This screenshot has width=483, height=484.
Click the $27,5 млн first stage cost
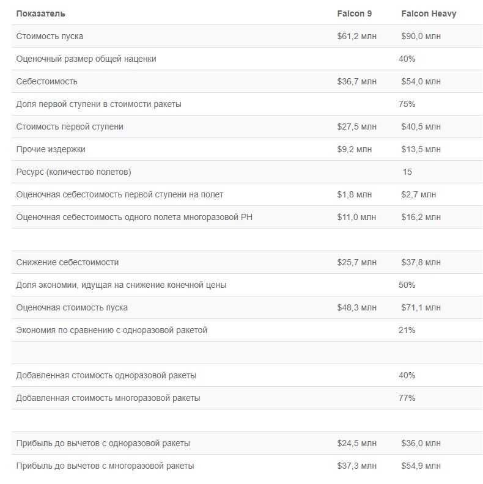pos(356,127)
